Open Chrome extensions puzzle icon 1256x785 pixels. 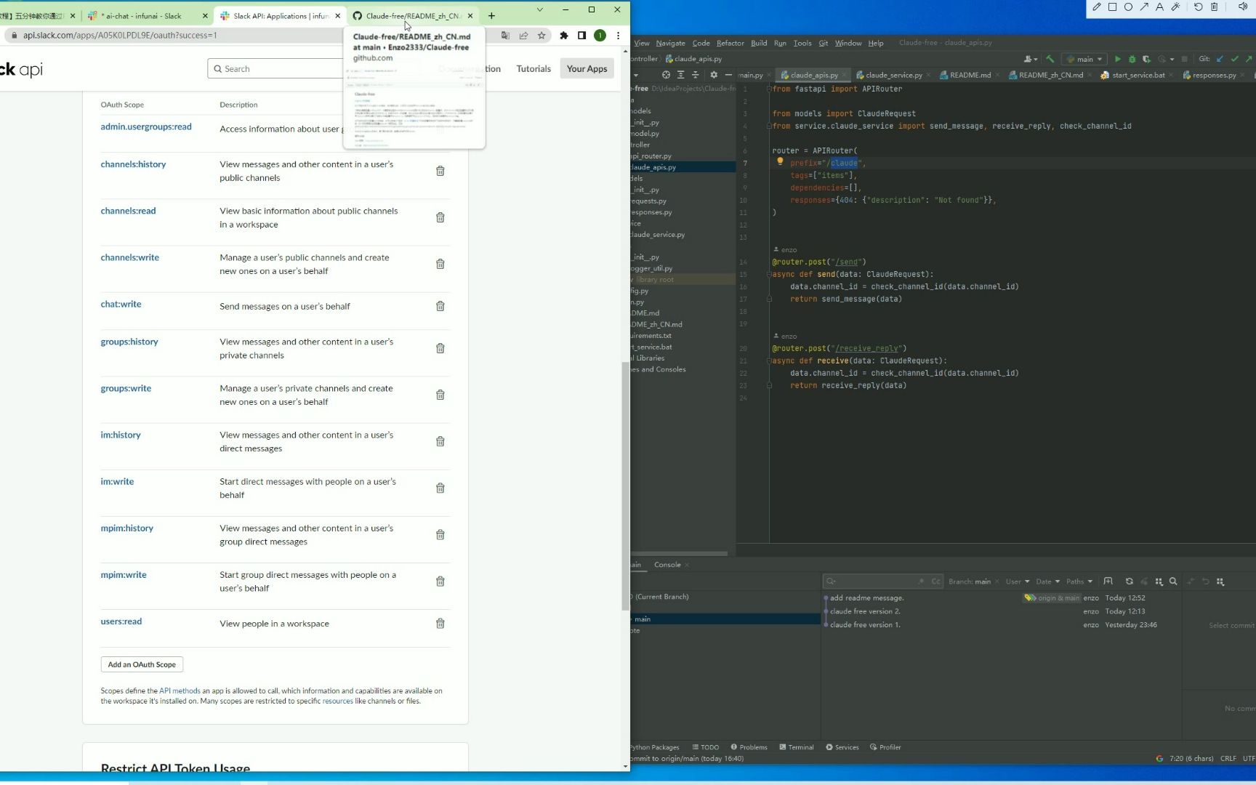tap(564, 35)
